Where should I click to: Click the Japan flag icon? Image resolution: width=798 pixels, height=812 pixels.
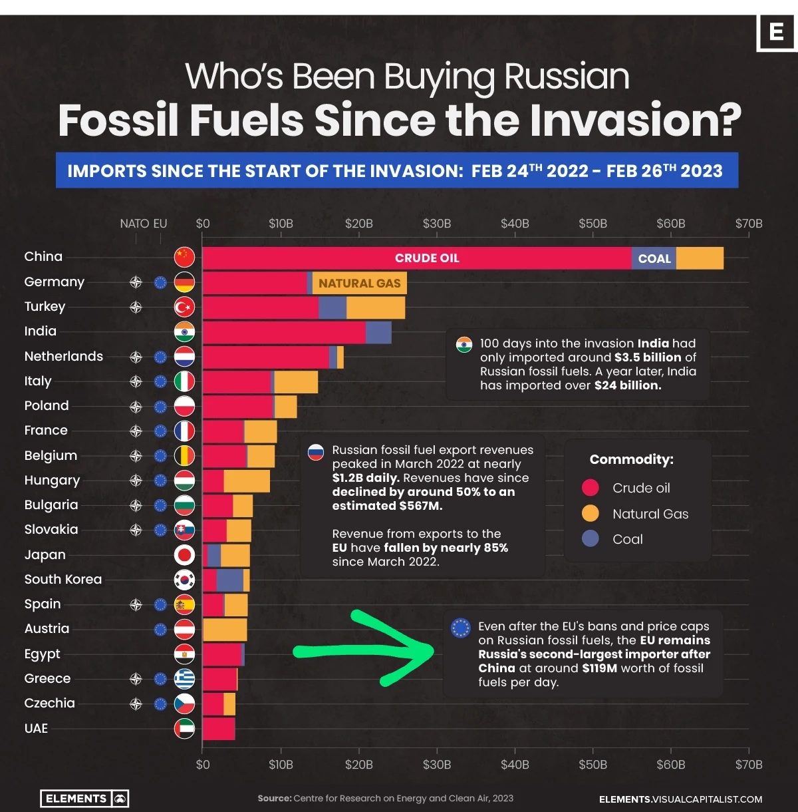pyautogui.click(x=184, y=554)
